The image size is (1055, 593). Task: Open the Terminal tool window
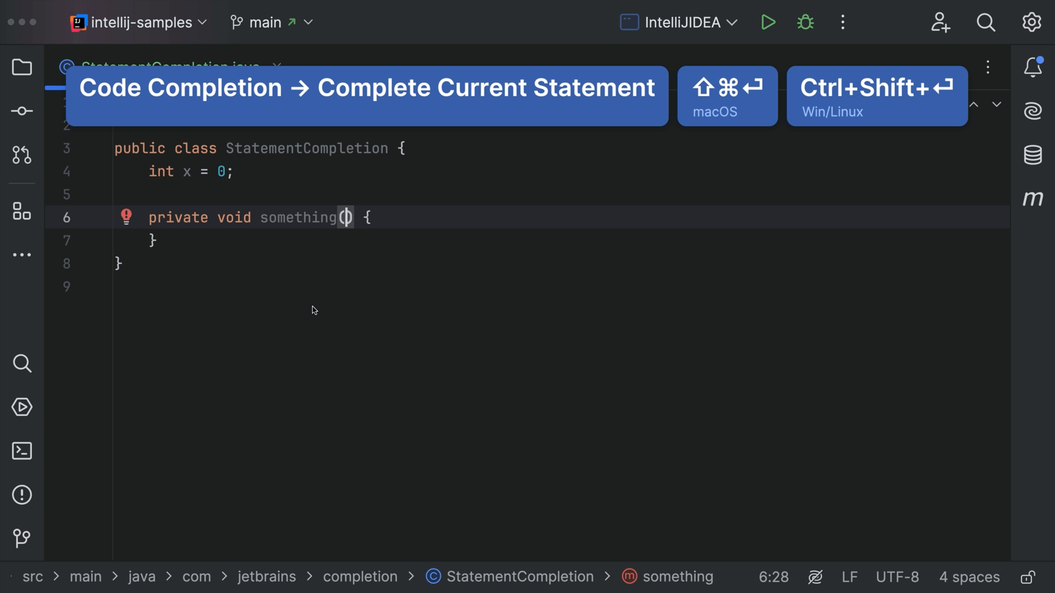point(22,451)
